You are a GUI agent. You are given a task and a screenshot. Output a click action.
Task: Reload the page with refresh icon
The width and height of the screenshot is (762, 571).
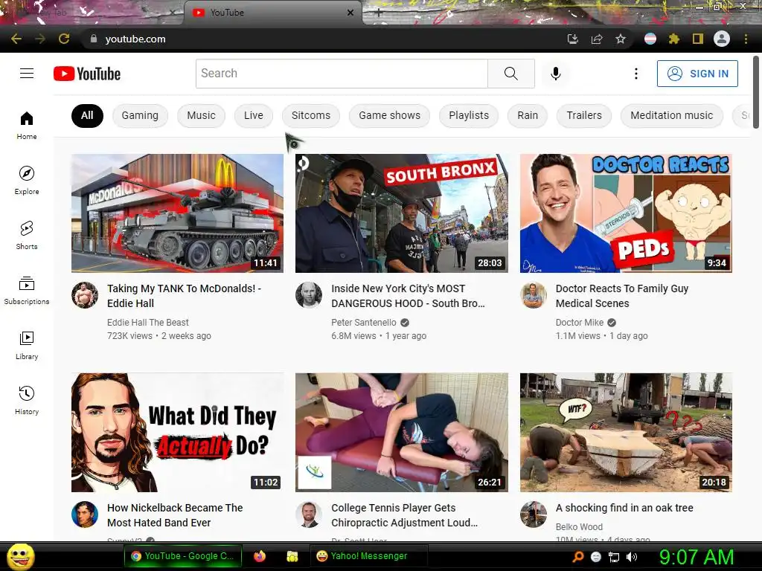point(64,39)
